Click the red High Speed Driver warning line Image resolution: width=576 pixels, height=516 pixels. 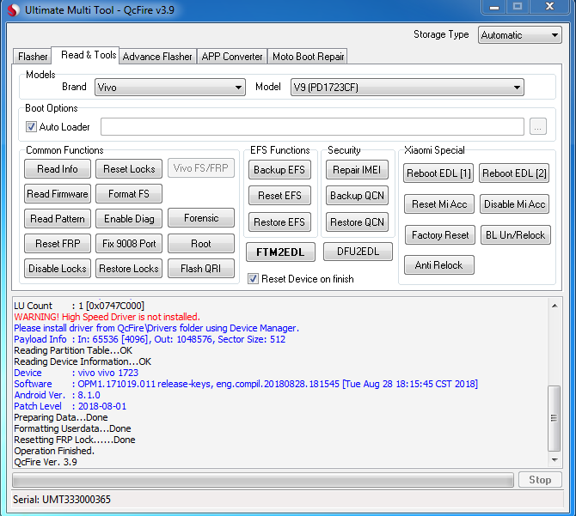(107, 317)
